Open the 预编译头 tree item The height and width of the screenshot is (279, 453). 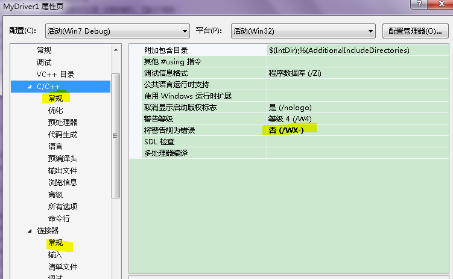click(63, 159)
